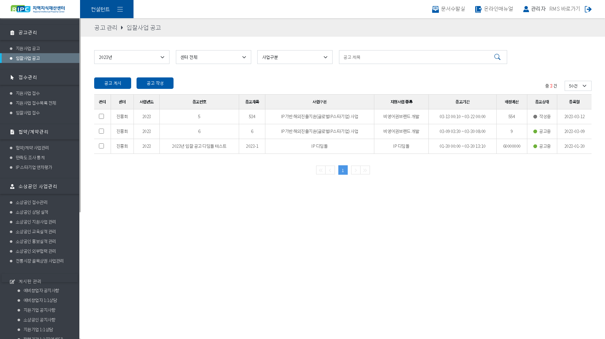
Task: Open the 문서수발실 document inbox icon
Action: pyautogui.click(x=435, y=9)
